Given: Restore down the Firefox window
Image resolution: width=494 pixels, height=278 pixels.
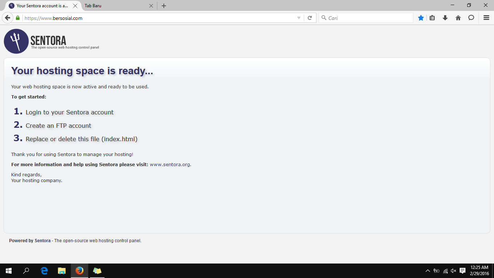Looking at the screenshot, I should 469,5.
